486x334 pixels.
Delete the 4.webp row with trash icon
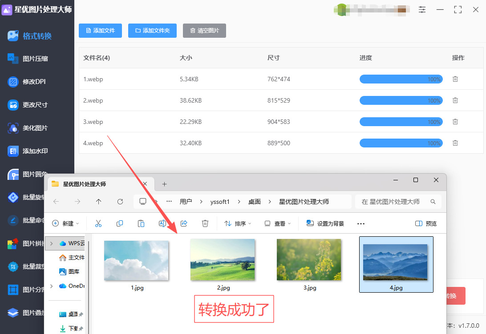click(x=455, y=143)
